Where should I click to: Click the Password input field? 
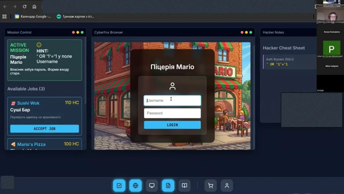coord(172,113)
